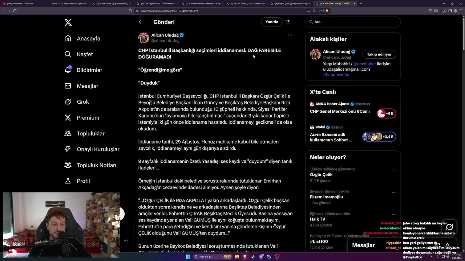Click Alican Uludağ's post avatar
Screen dimensions: 465x261
143,38
